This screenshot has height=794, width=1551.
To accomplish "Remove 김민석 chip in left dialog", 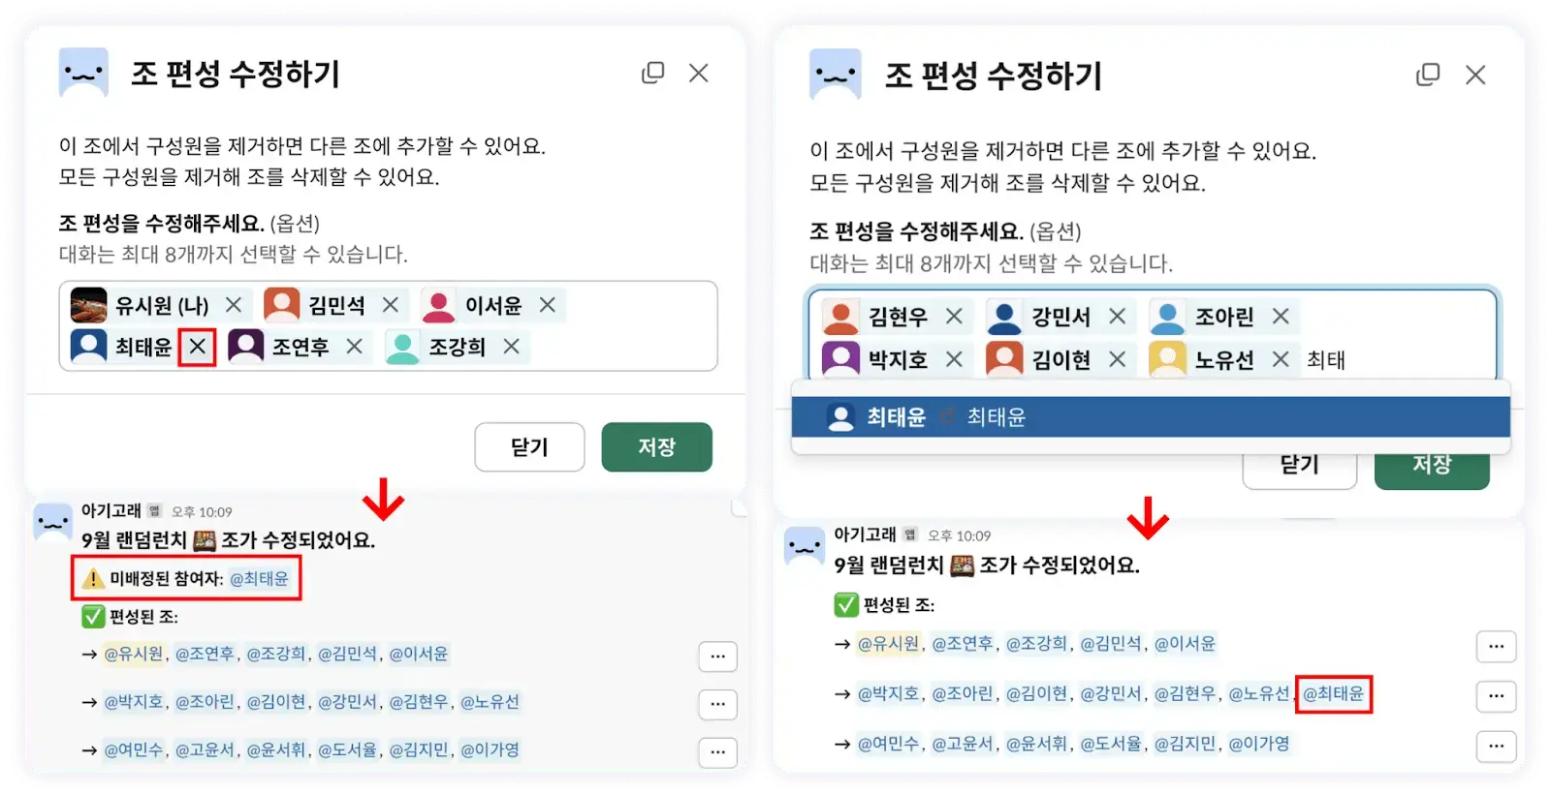I will (x=391, y=305).
